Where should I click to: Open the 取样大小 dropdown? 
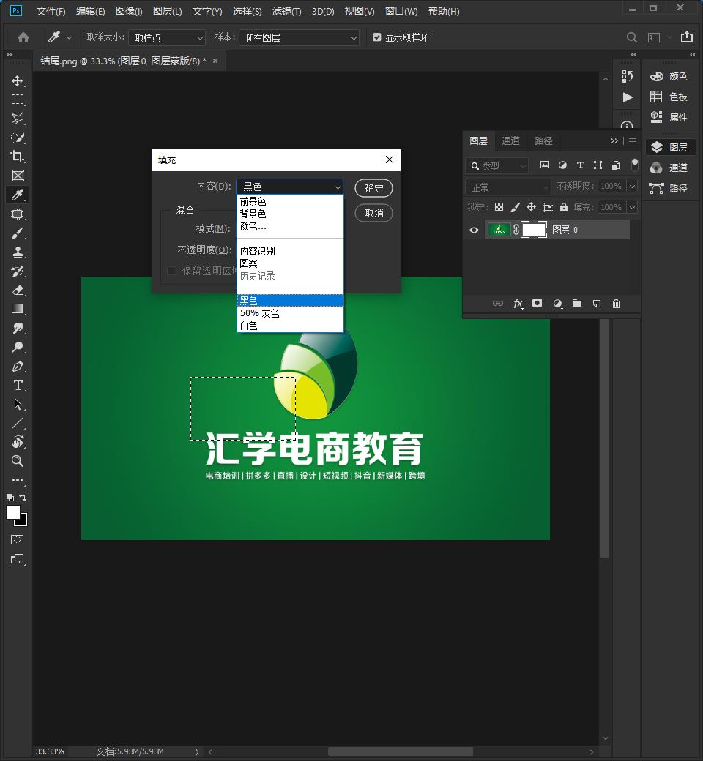167,38
